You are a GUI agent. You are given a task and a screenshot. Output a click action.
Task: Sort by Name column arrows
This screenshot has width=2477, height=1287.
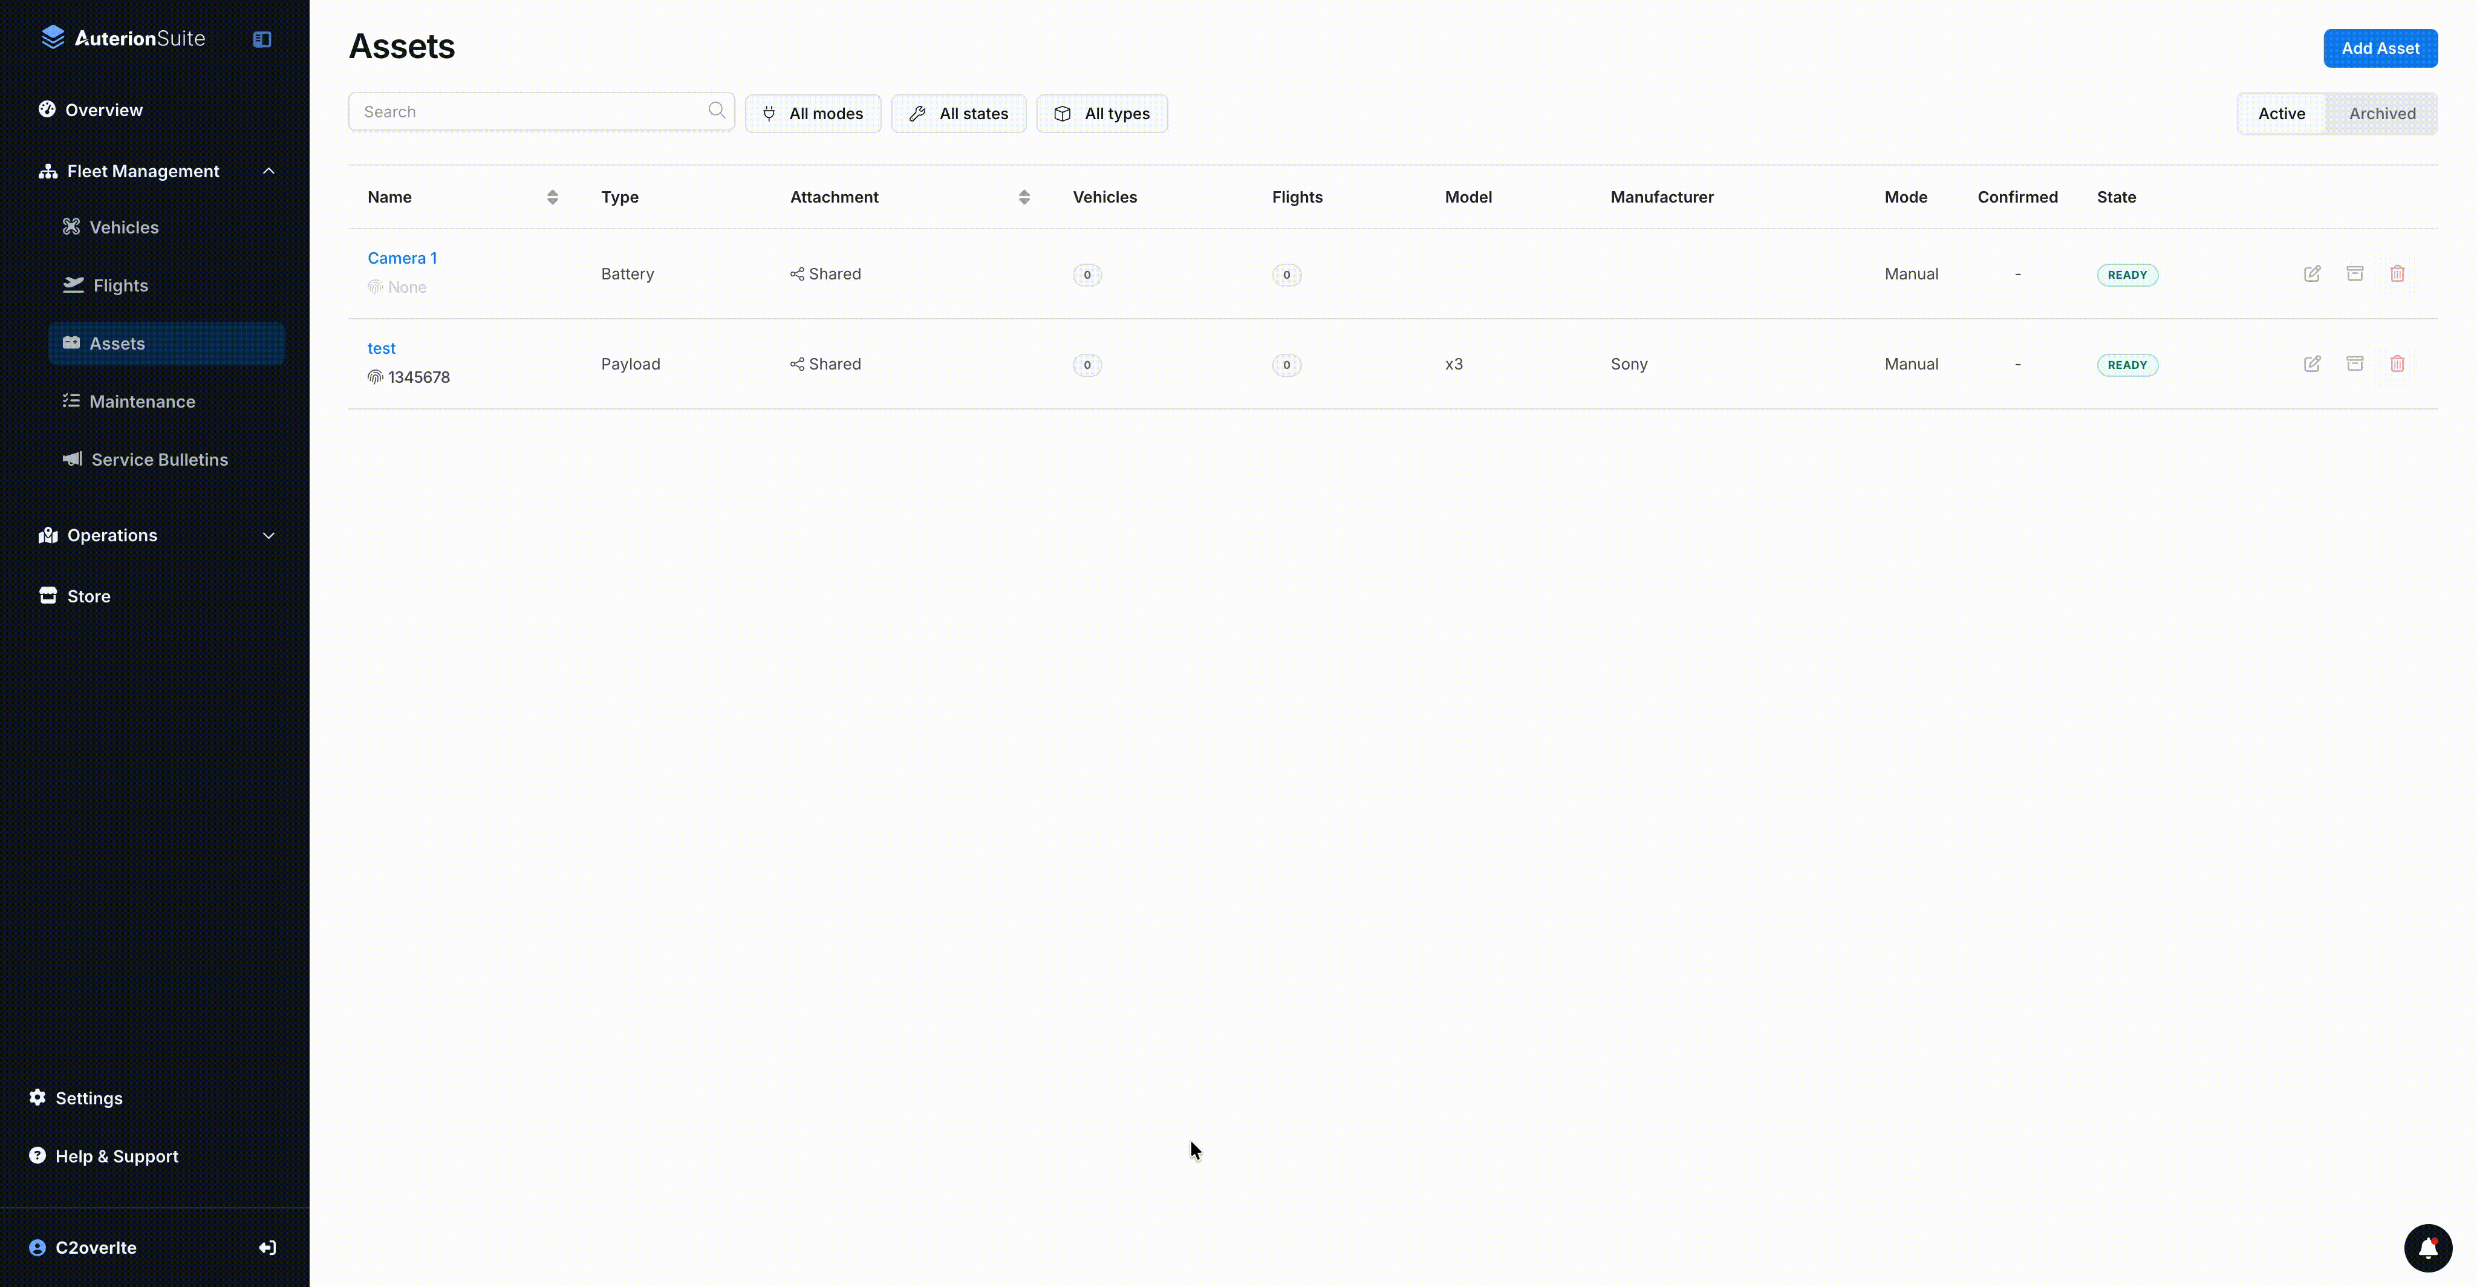pos(552,197)
